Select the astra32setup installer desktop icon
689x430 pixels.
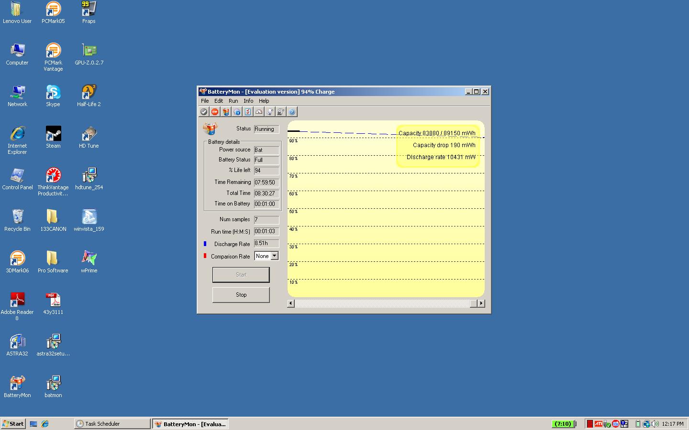coord(53,345)
